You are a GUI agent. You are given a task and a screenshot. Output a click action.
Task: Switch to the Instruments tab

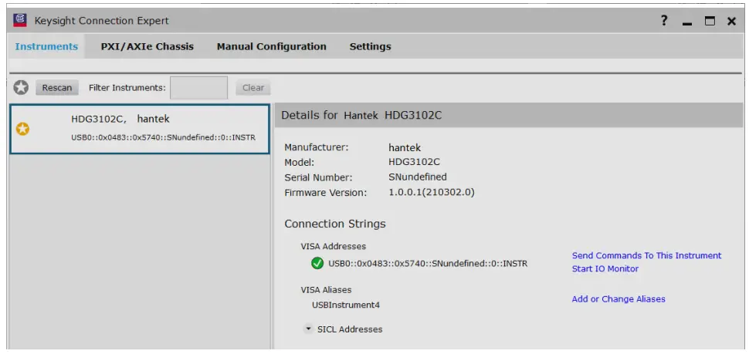point(46,46)
